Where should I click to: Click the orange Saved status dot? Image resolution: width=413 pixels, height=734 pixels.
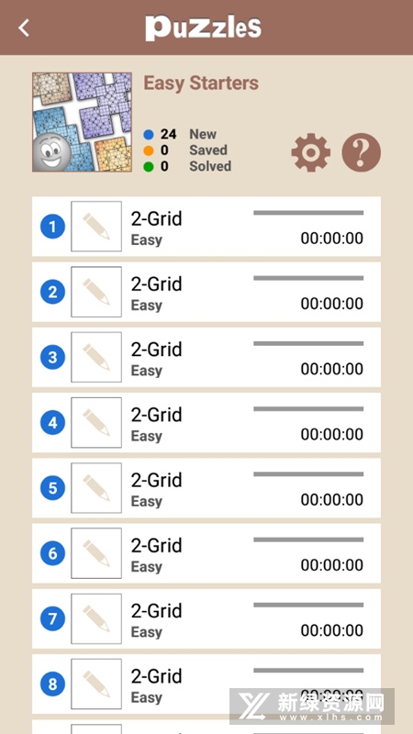tap(149, 150)
